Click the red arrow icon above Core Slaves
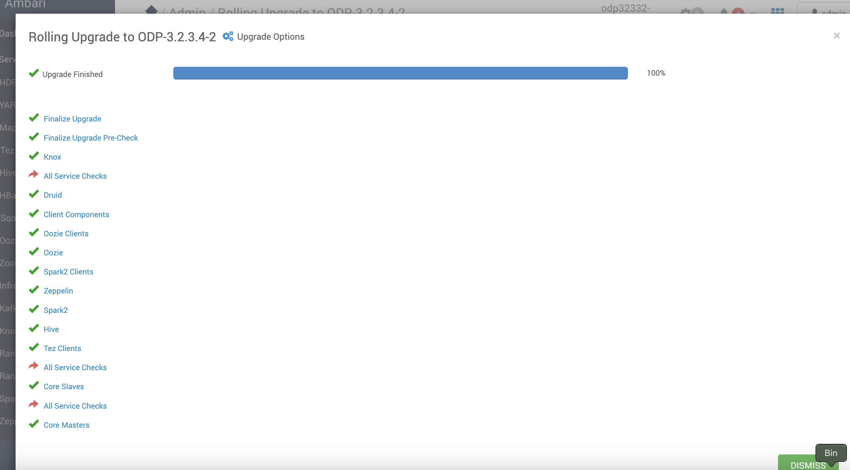This screenshot has height=470, width=850. click(x=34, y=366)
